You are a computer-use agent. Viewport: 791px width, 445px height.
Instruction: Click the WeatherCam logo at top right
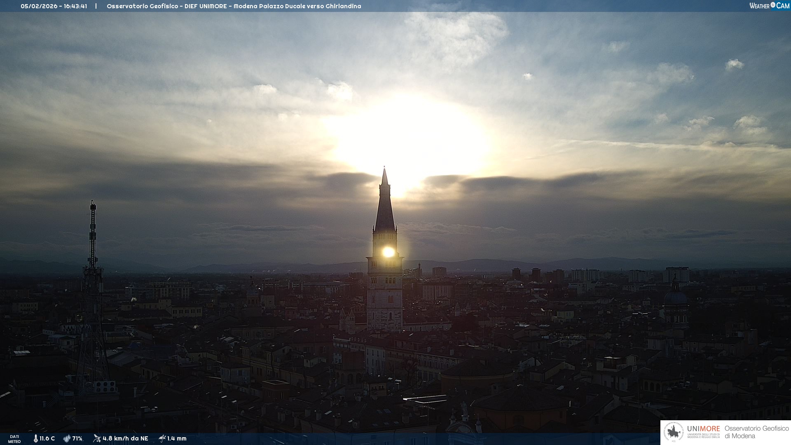769,6
